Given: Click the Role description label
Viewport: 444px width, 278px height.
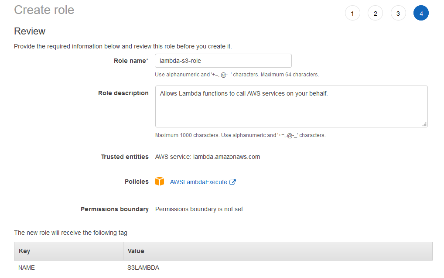Looking at the screenshot, I should [123, 93].
